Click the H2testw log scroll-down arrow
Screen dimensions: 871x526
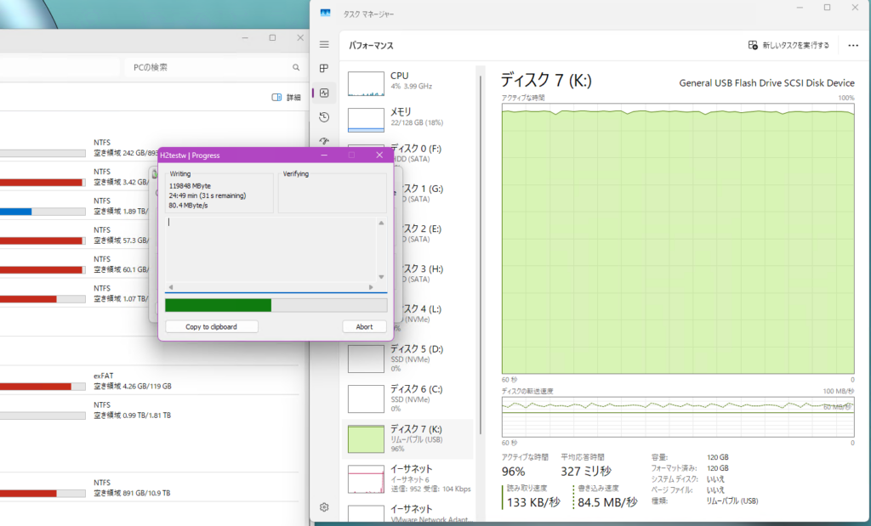click(381, 277)
